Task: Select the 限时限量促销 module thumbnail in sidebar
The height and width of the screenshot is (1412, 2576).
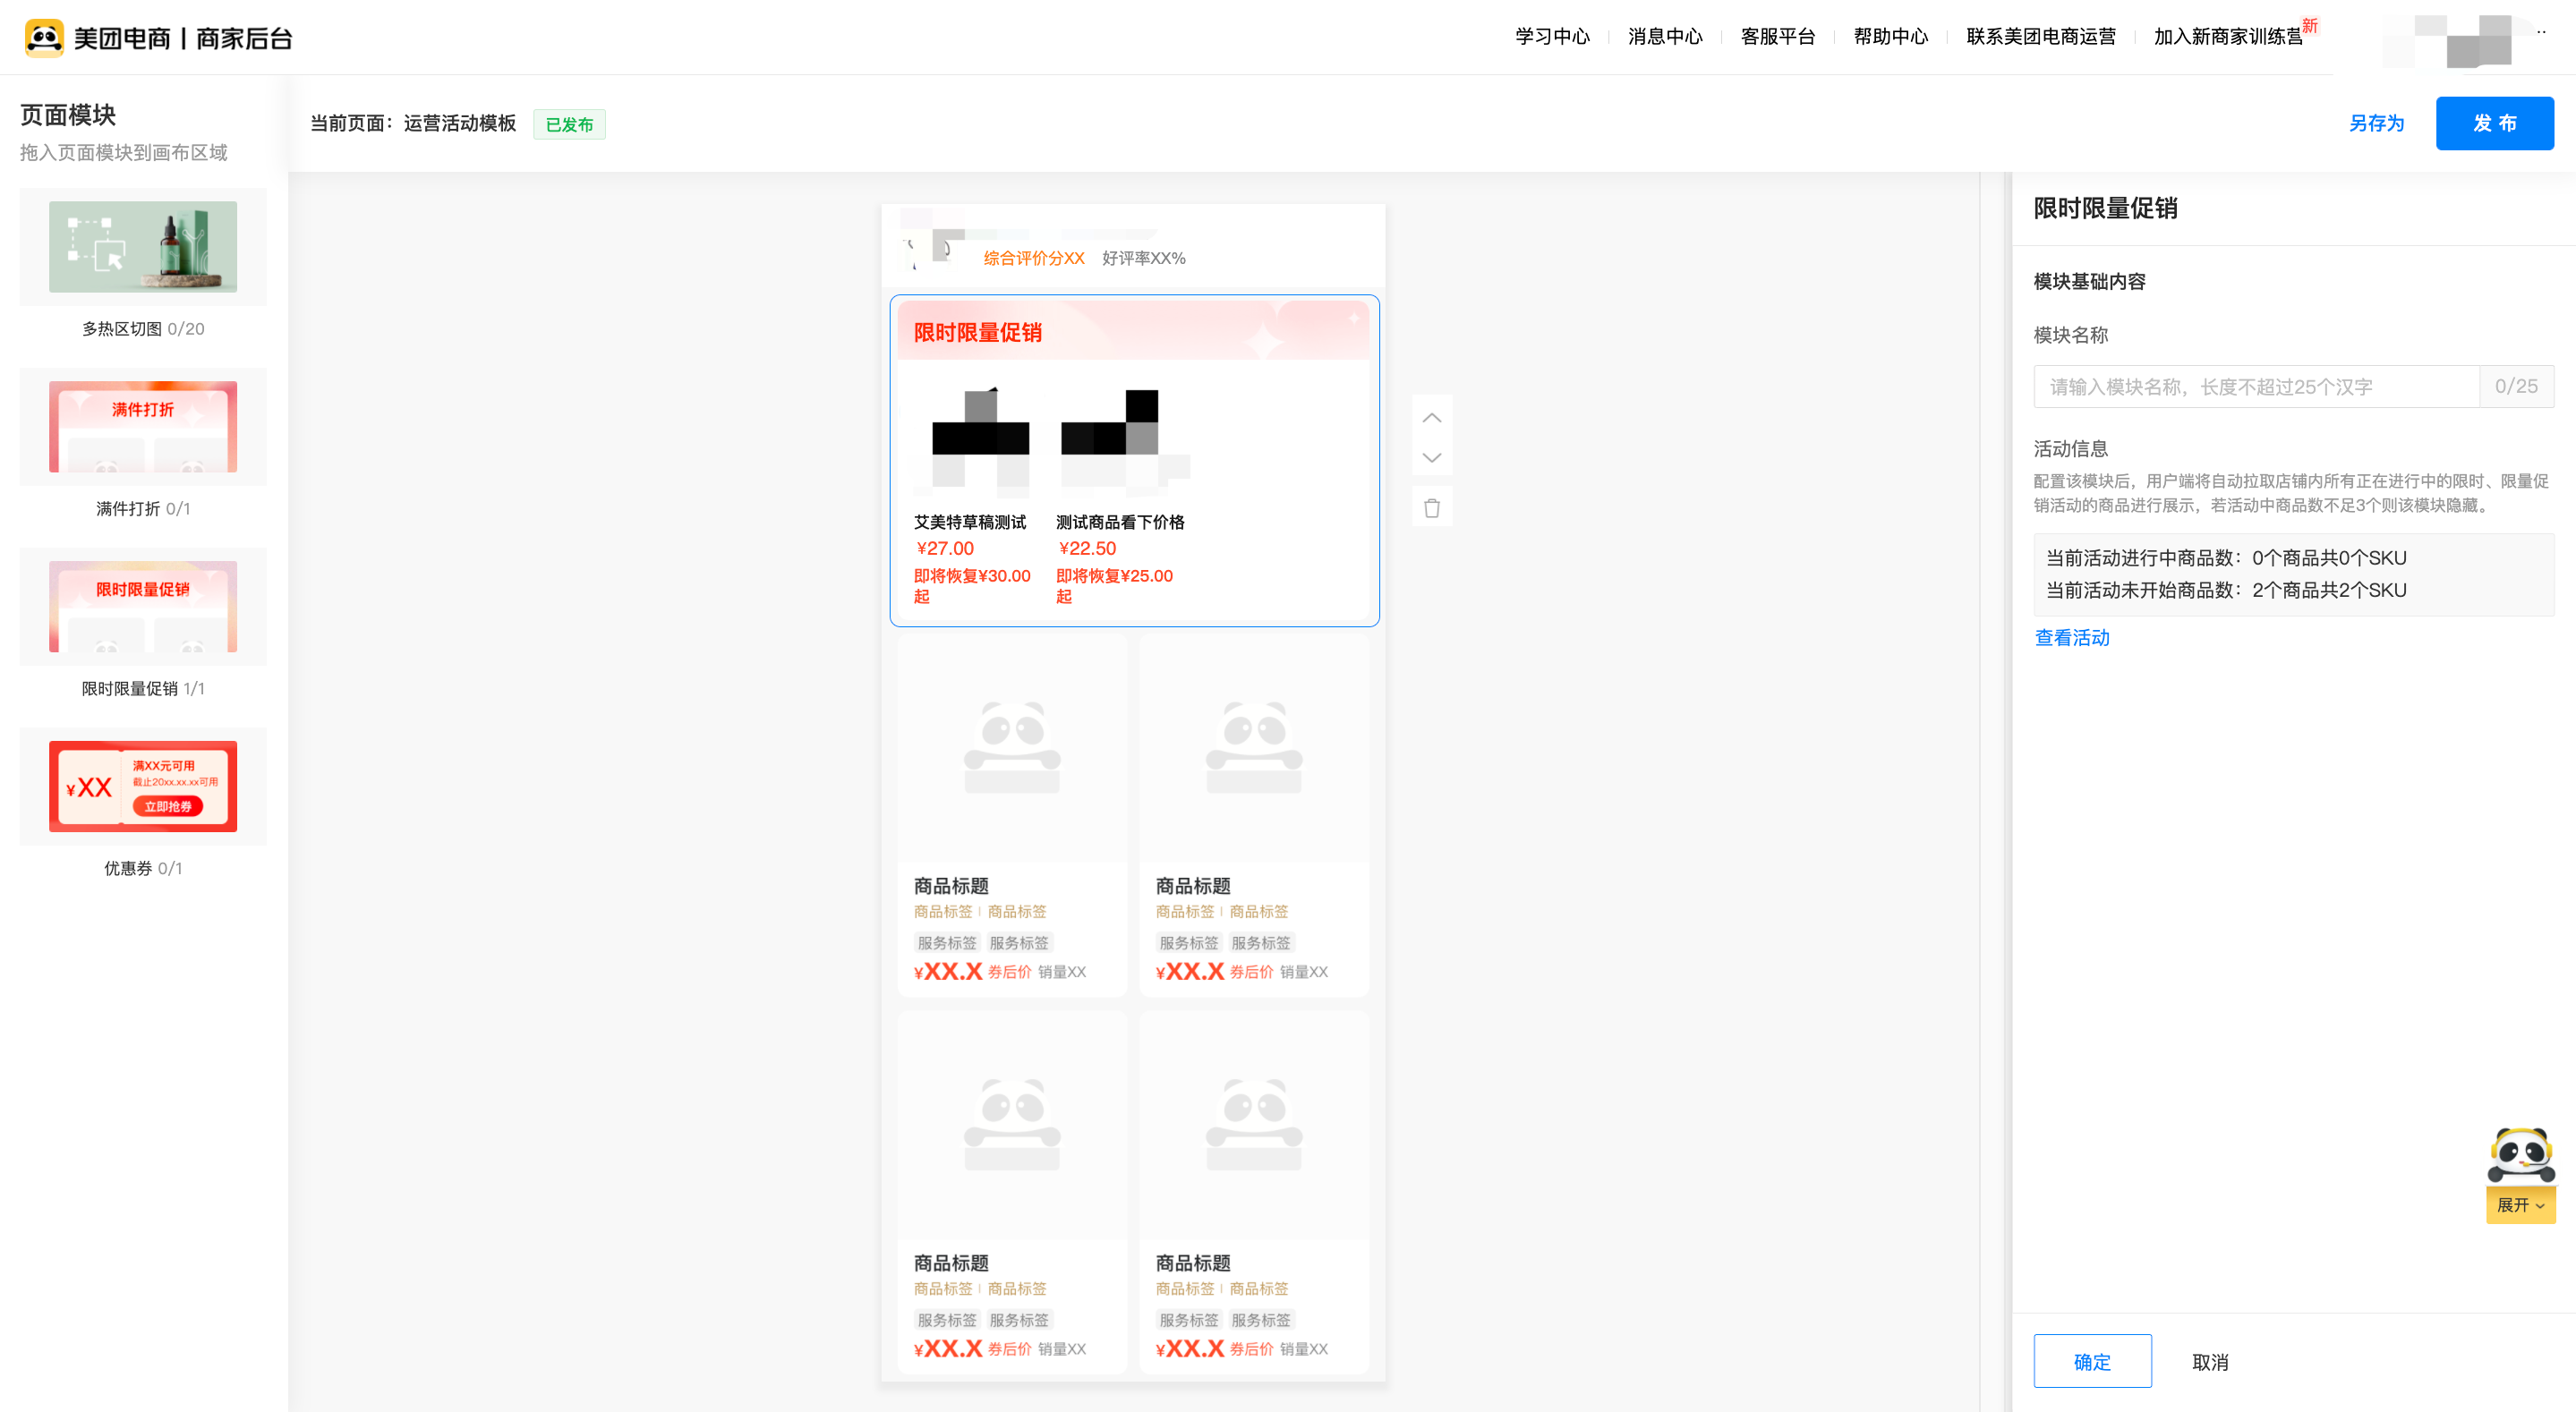Action: pos(143,607)
